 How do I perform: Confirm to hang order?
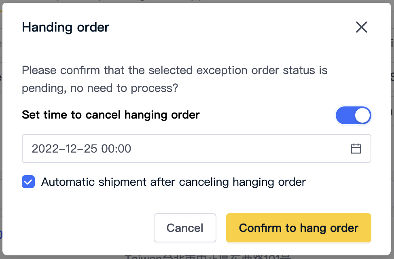pos(299,228)
